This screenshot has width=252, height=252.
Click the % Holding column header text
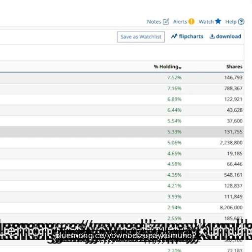click(166, 66)
